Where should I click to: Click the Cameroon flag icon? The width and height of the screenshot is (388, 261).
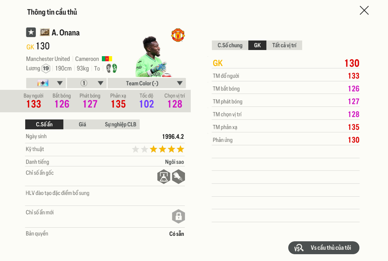[107, 59]
